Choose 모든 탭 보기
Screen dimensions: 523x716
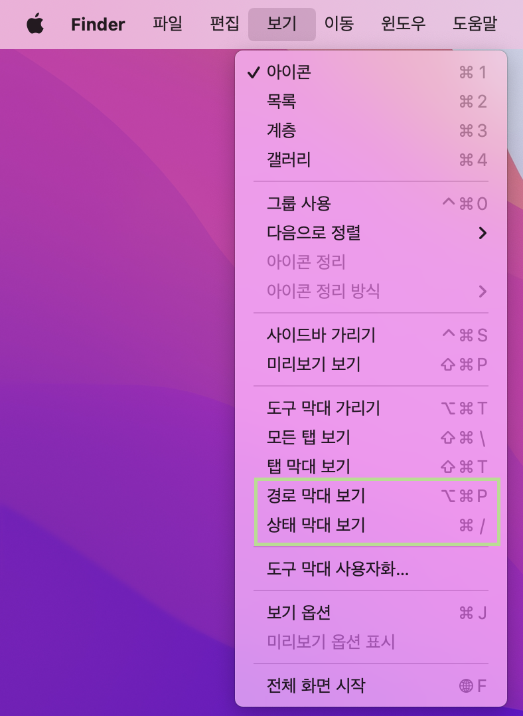(370, 438)
